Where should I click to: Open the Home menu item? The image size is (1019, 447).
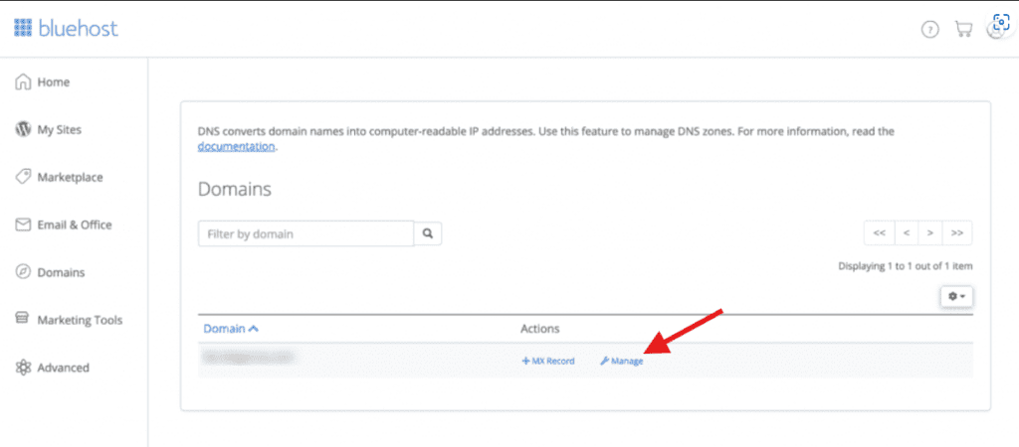click(54, 82)
